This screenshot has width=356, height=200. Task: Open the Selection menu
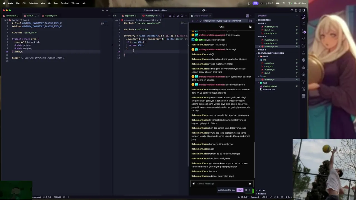pyautogui.click(x=33, y=3)
